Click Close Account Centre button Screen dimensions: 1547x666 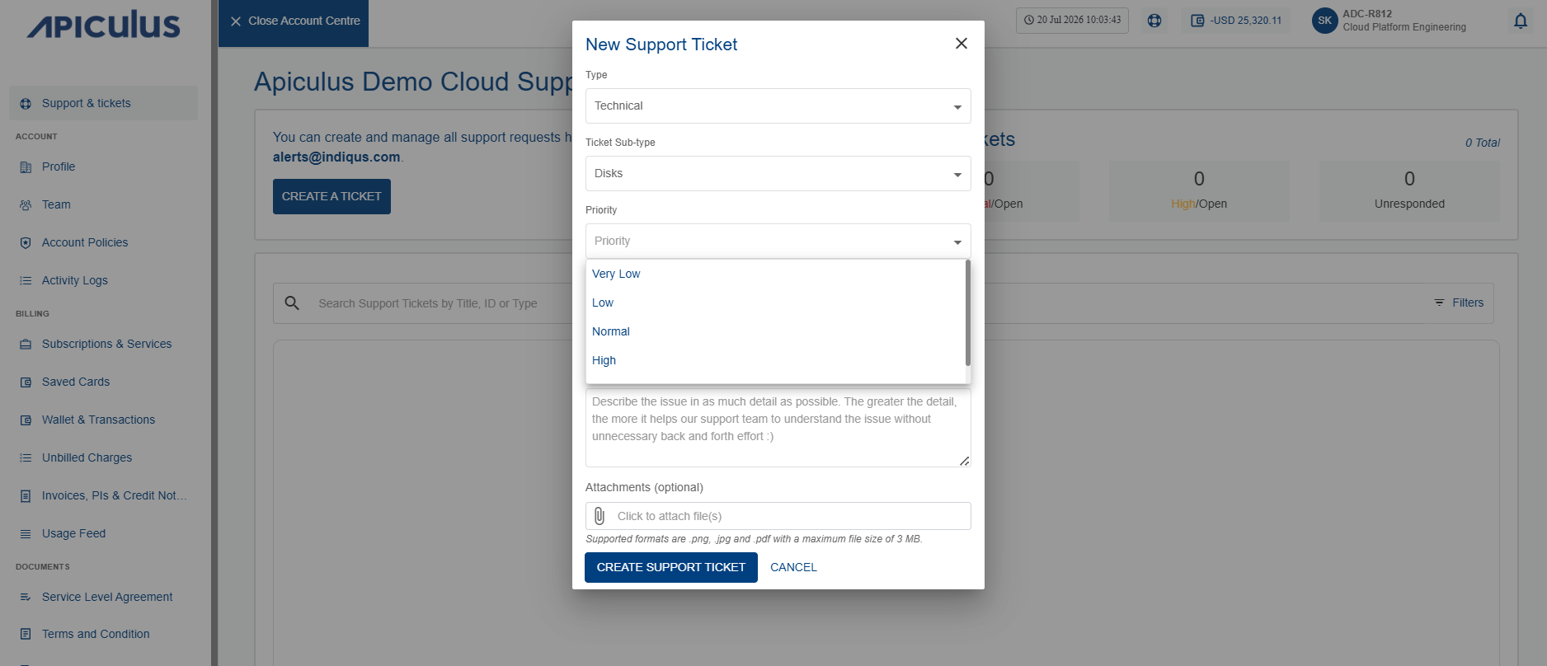click(294, 23)
